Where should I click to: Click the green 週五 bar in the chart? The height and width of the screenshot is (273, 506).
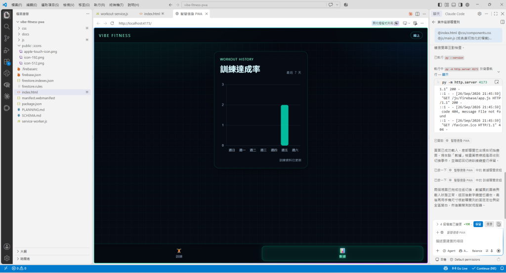[284, 125]
